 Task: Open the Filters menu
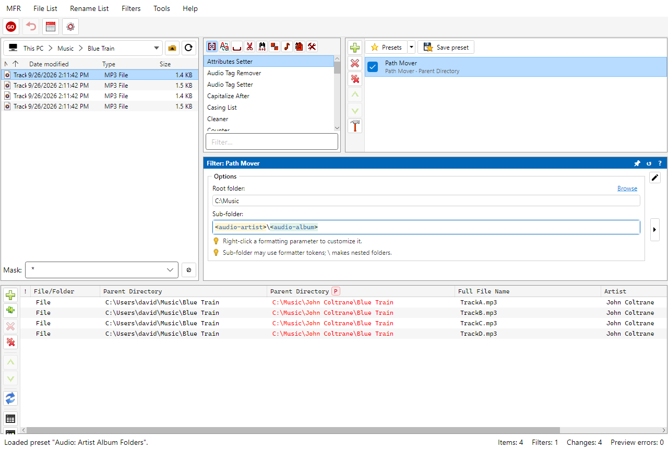point(131,8)
